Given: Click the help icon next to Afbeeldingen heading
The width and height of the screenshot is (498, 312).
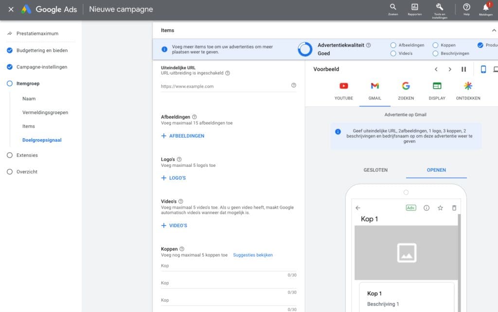Looking at the screenshot, I should tap(195, 117).
